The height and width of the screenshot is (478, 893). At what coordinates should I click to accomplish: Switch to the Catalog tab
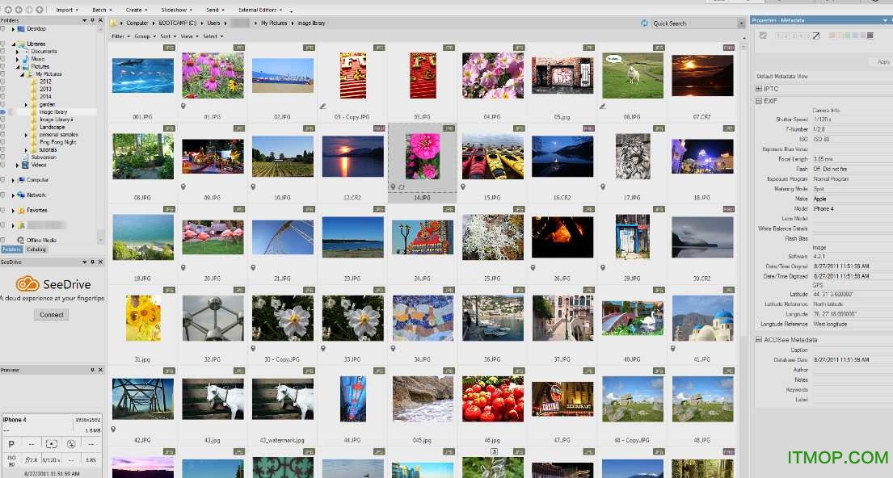click(36, 249)
